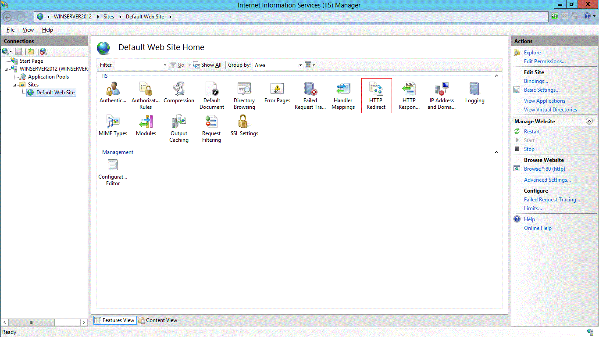
Task: Open Handler Mappings feature
Action: [x=343, y=95]
